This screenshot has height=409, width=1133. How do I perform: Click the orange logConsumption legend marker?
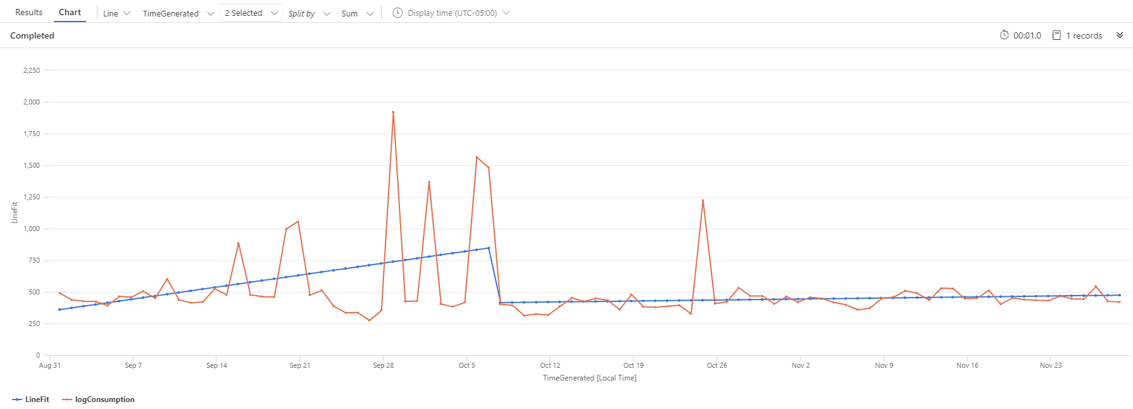(x=68, y=400)
